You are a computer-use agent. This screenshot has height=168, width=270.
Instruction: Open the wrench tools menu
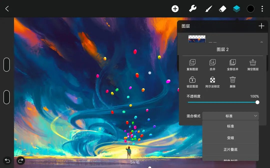click(x=193, y=8)
